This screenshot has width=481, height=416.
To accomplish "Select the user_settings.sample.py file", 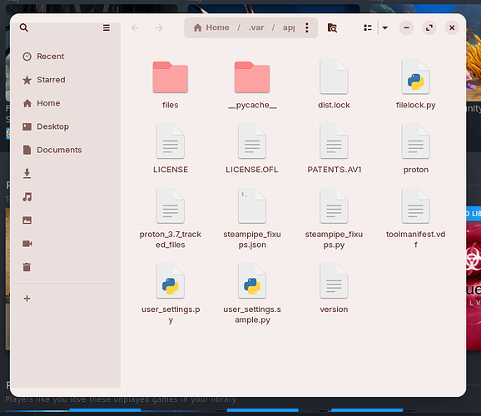I will coord(252,294).
